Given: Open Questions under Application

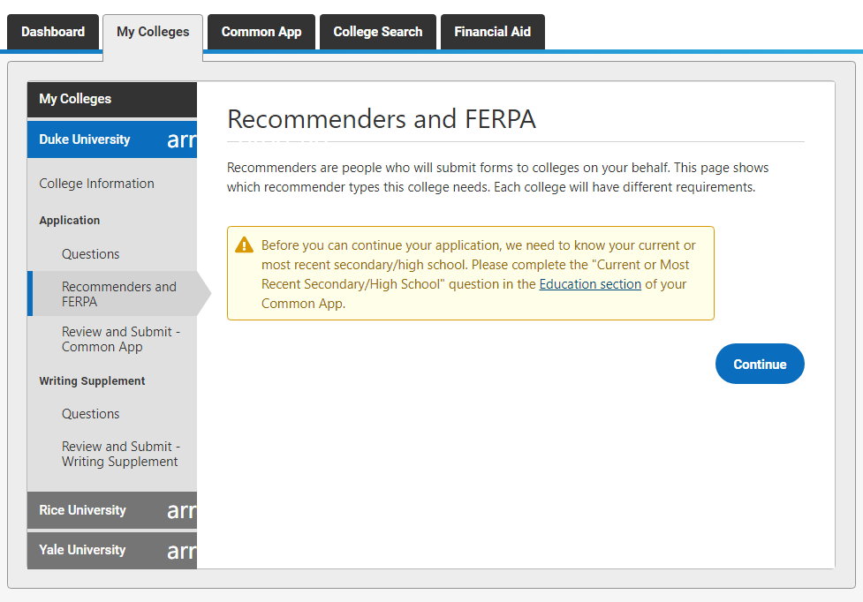Looking at the screenshot, I should 90,254.
